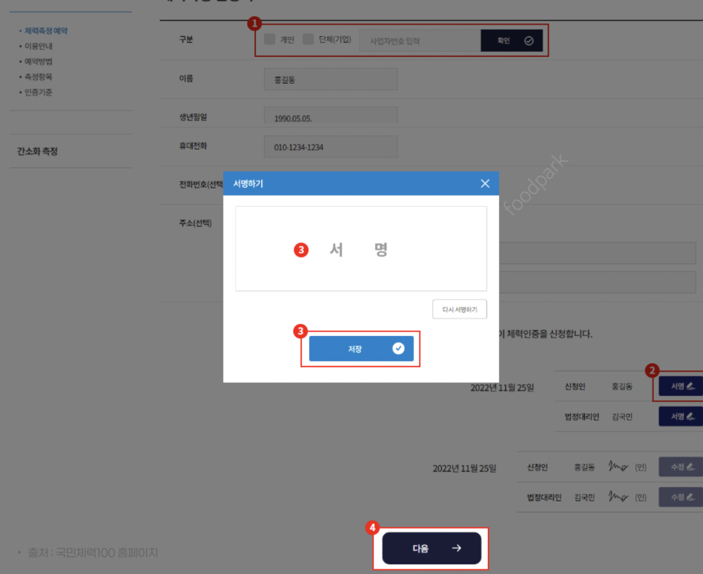Image resolution: width=703 pixels, height=574 pixels.
Task: Click the 생년월일 field 1990.05.05.
Action: pos(331,116)
